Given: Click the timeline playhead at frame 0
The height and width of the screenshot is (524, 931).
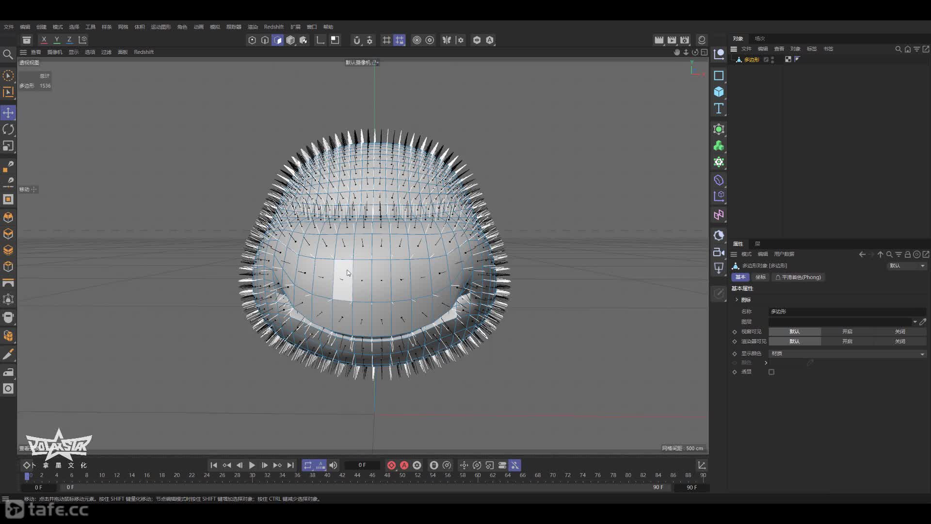Looking at the screenshot, I should (x=27, y=476).
